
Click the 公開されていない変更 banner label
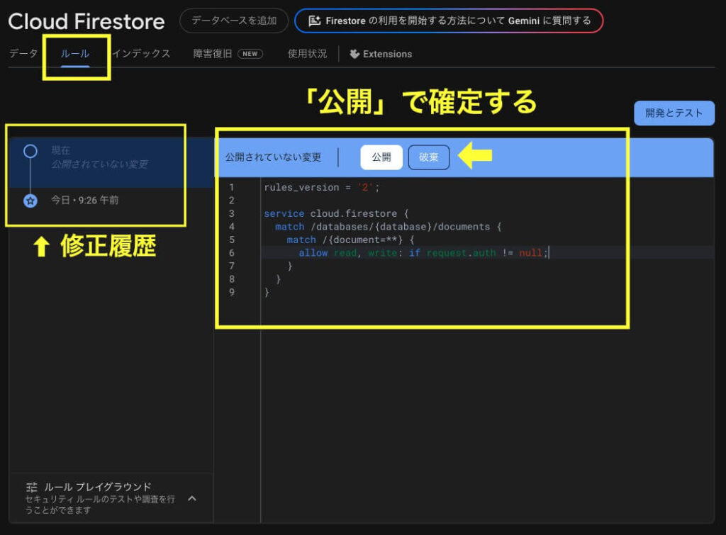click(x=273, y=157)
